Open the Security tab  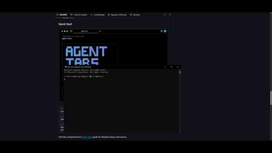(135, 15)
